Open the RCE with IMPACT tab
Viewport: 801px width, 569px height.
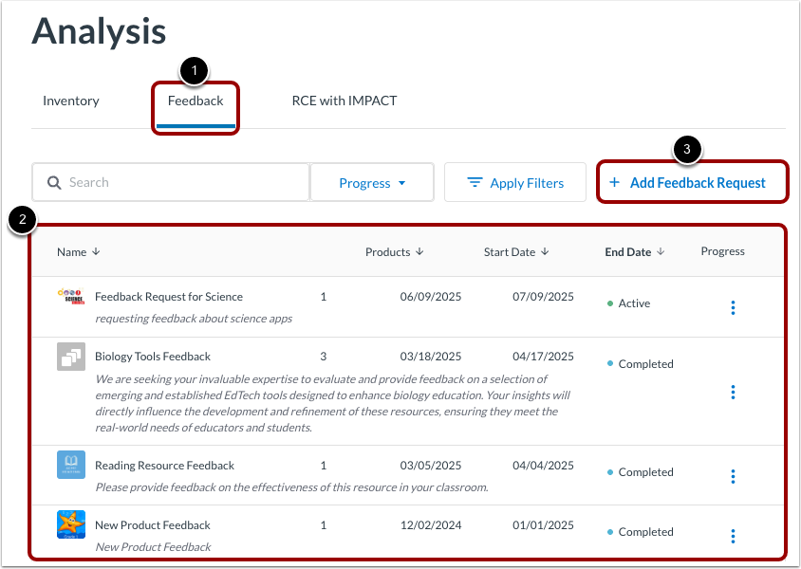(x=345, y=101)
